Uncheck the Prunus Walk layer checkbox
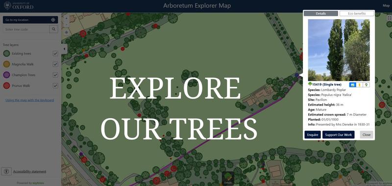Image resolution: width=392 pixels, height=186 pixels. [x=55, y=85]
